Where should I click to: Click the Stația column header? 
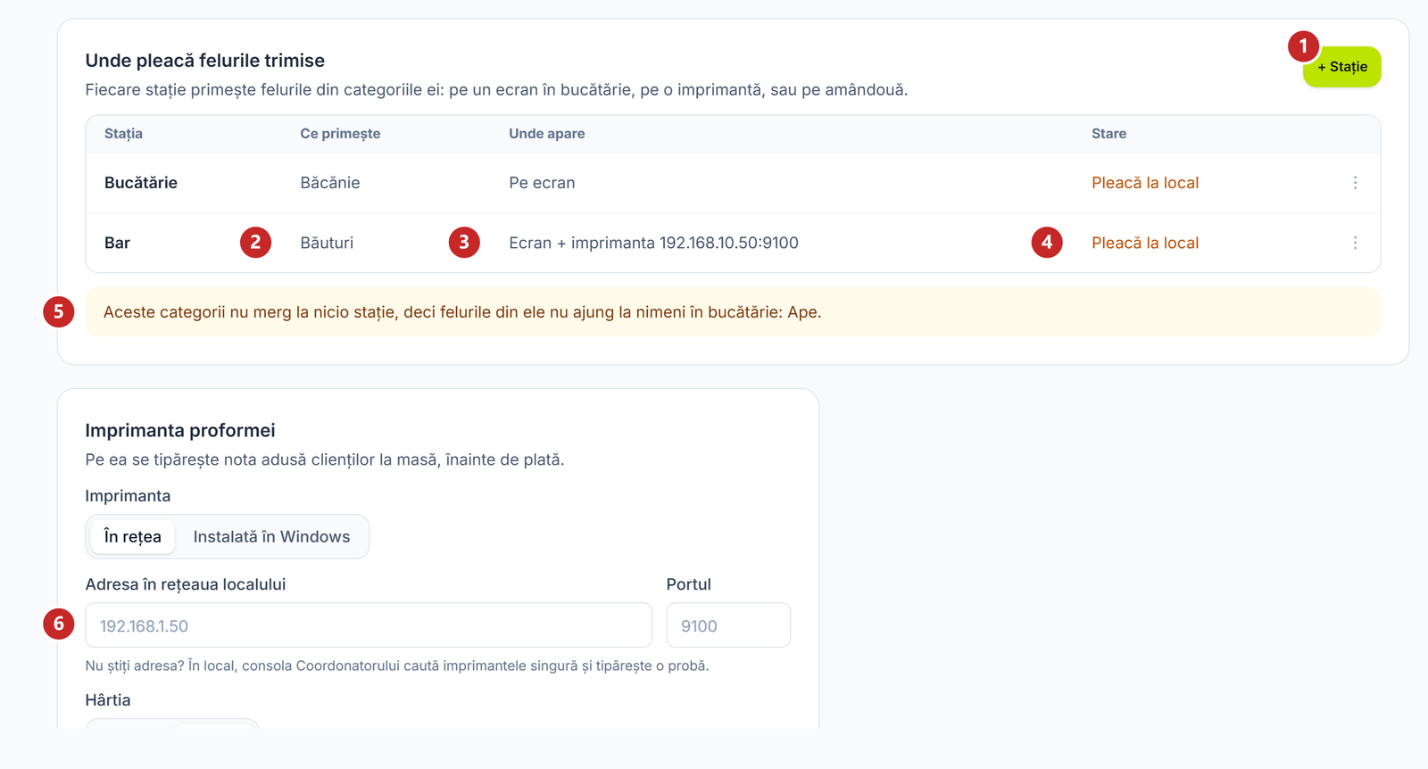[x=123, y=134]
